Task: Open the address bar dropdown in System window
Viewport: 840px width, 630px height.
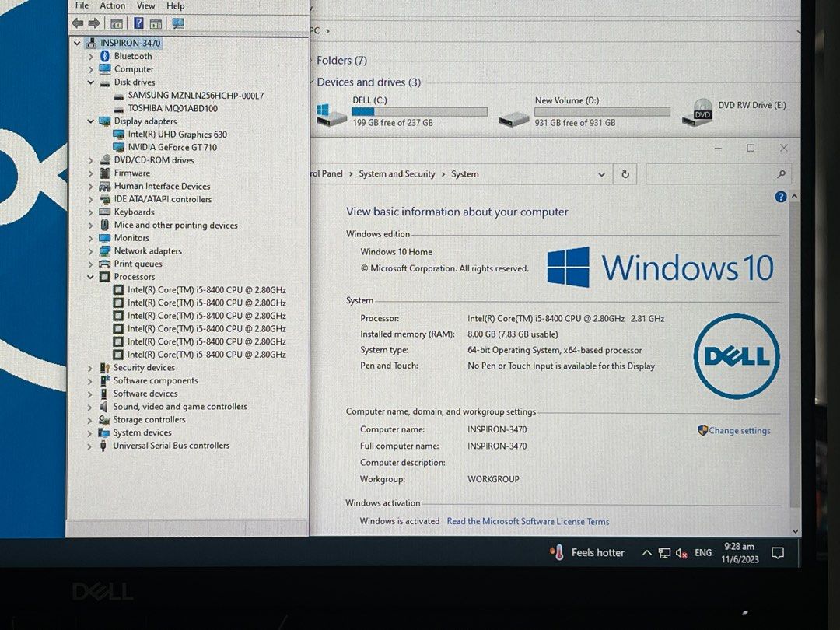Action: (601, 173)
